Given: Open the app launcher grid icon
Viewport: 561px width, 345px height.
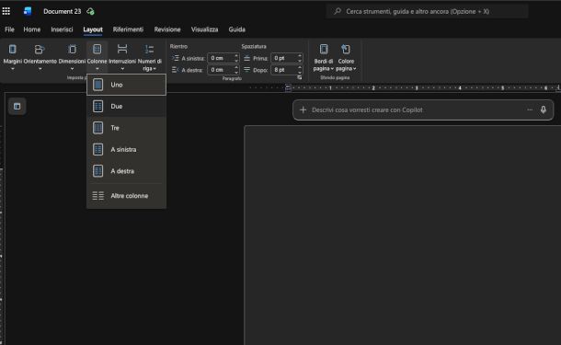Looking at the screenshot, I should pyautogui.click(x=6, y=11).
